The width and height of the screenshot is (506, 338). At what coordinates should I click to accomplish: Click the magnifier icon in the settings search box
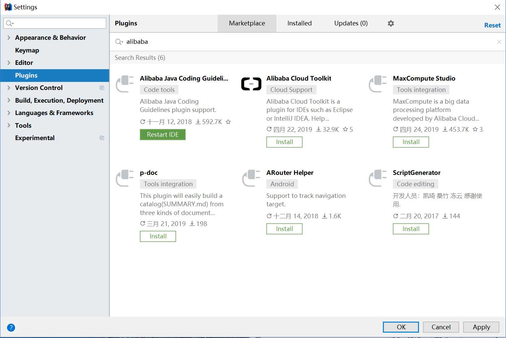[10, 23]
